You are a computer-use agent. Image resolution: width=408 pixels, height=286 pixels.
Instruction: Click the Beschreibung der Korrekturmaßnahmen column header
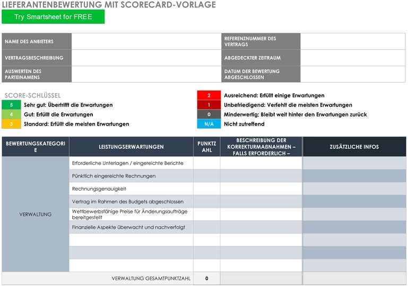261,147
